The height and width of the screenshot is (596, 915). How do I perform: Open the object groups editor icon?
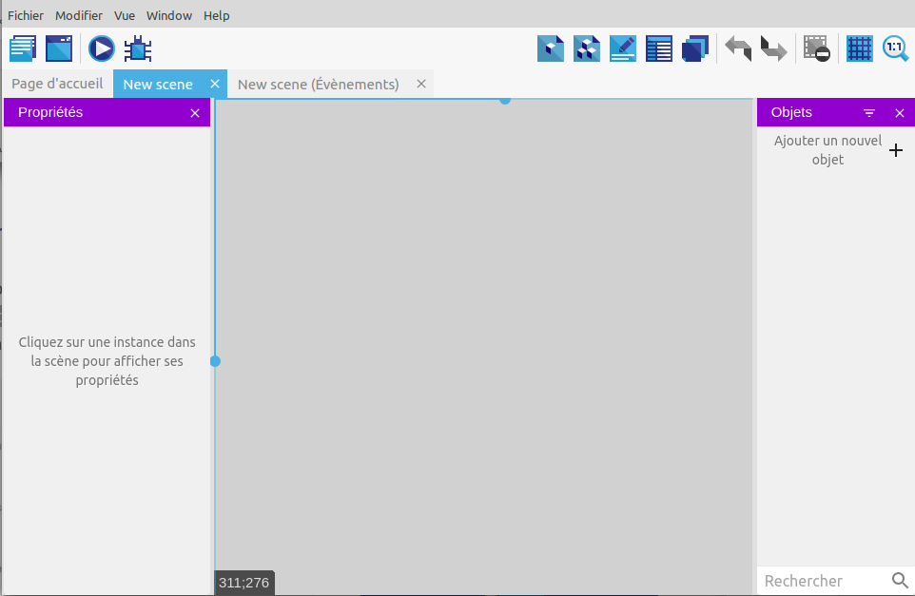[587, 48]
